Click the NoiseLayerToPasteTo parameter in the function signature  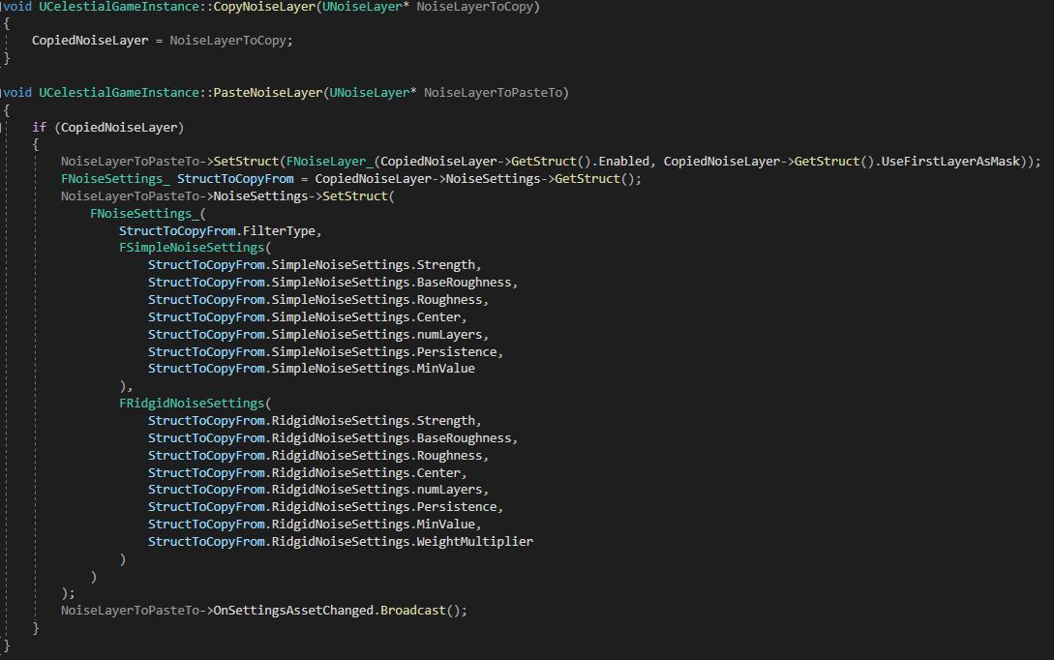click(x=493, y=93)
